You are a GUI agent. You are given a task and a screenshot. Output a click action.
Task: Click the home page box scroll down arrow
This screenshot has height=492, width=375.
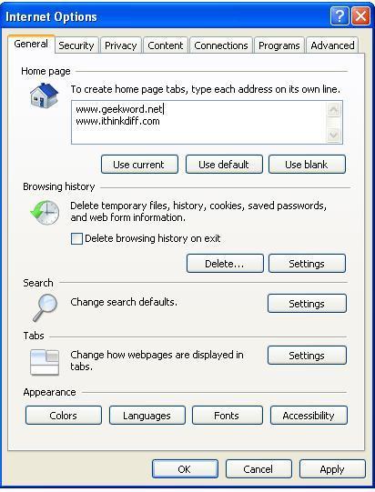click(333, 136)
